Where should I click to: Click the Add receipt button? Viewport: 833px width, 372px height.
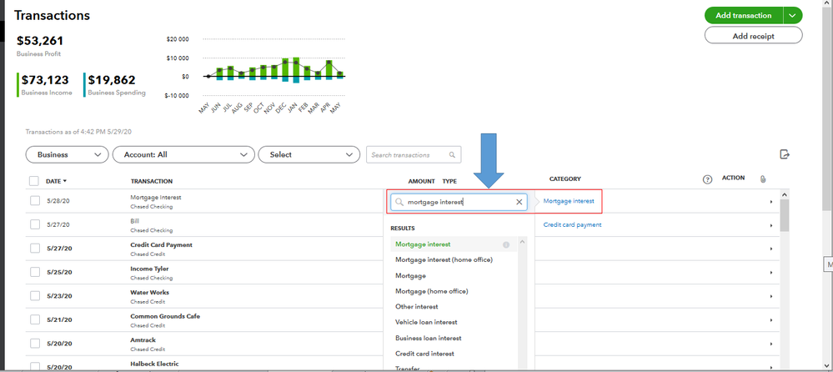(753, 36)
